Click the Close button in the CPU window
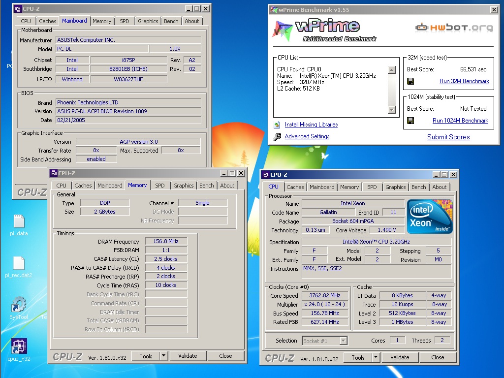 [x=438, y=357]
